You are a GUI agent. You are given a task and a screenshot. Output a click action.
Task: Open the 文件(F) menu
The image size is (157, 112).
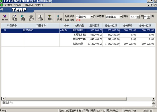click(x=8, y=5)
